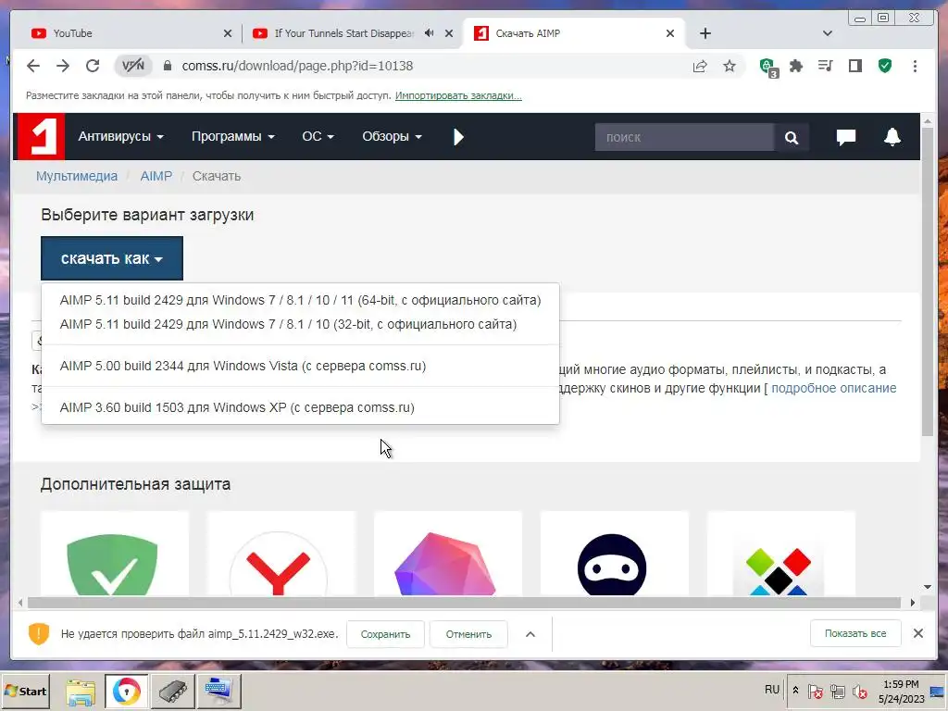Open the tab search chevron
The height and width of the screenshot is (711, 948).
point(828,33)
